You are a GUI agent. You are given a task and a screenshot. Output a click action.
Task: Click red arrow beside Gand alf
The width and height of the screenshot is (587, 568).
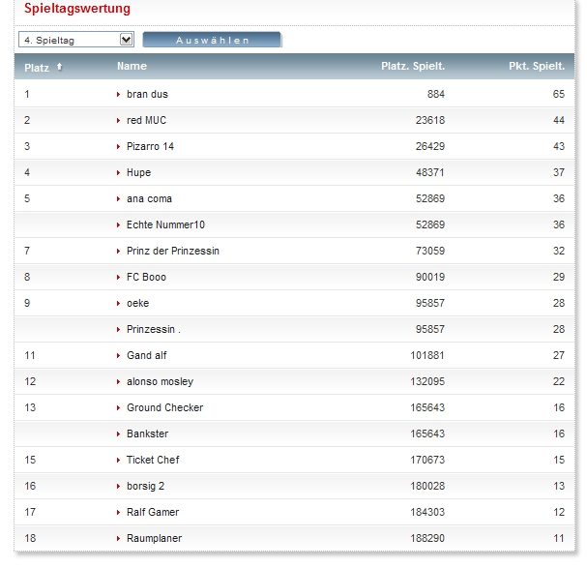(118, 356)
